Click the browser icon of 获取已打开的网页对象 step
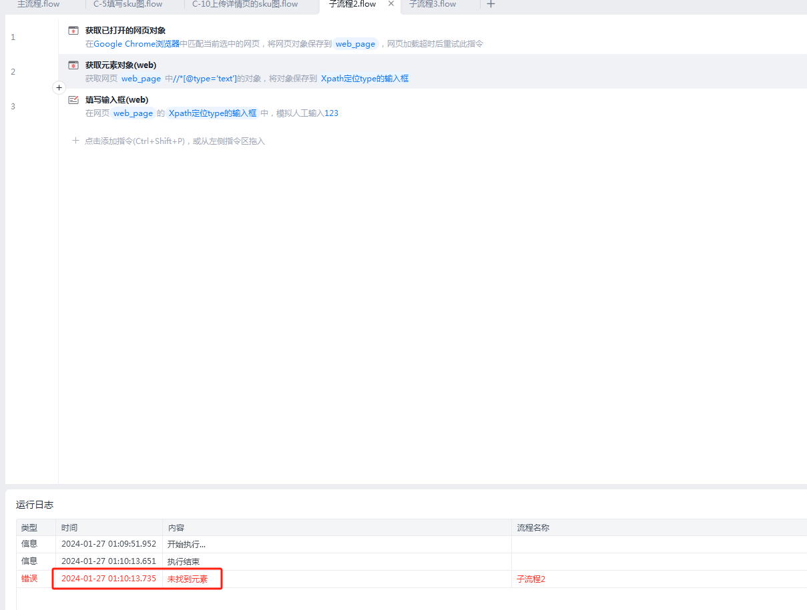The image size is (807, 610). [x=73, y=31]
